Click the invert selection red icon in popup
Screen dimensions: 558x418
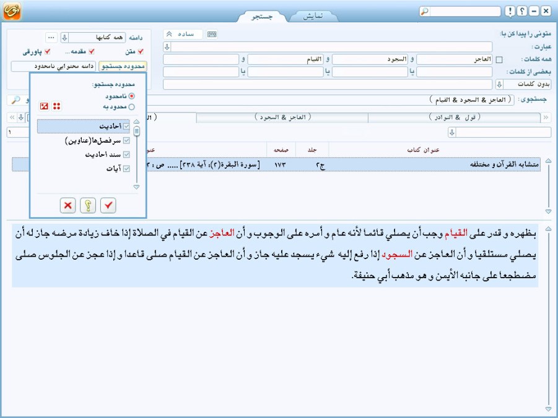tap(44, 106)
